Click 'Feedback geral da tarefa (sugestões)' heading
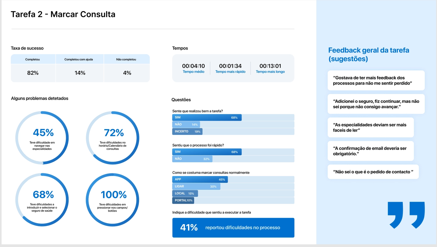The height and width of the screenshot is (247, 437). [369, 54]
